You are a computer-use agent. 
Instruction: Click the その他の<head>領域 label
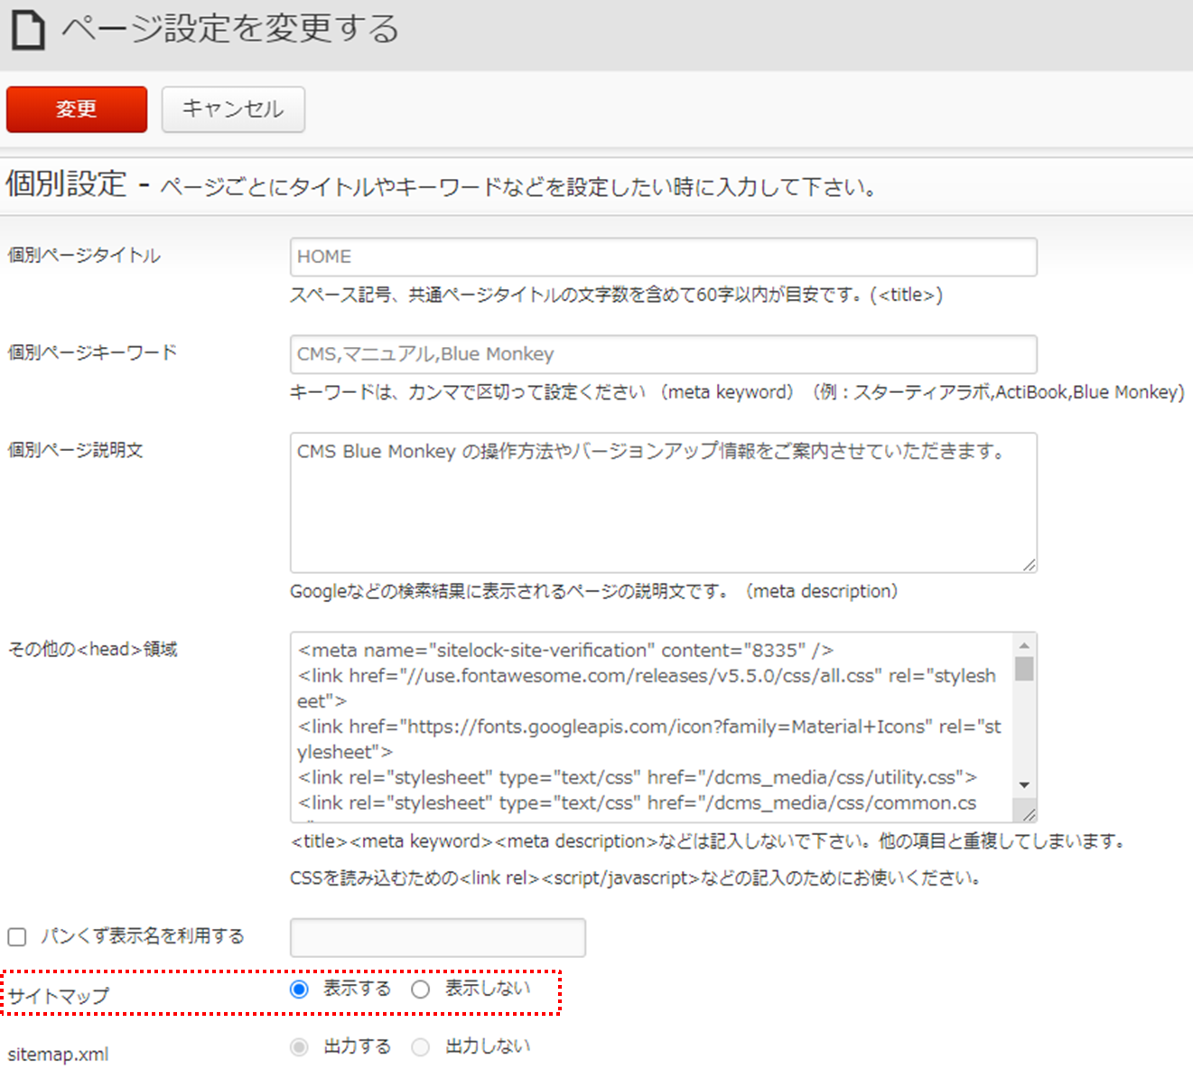[92, 650]
